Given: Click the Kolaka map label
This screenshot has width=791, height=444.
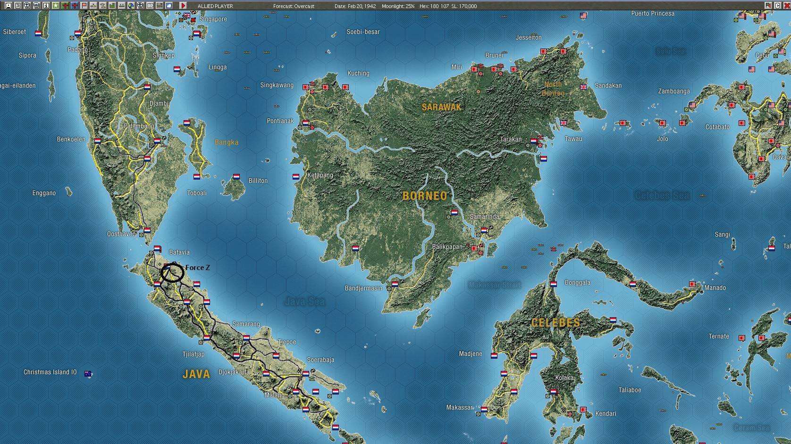Looking at the screenshot, I should [x=564, y=378].
